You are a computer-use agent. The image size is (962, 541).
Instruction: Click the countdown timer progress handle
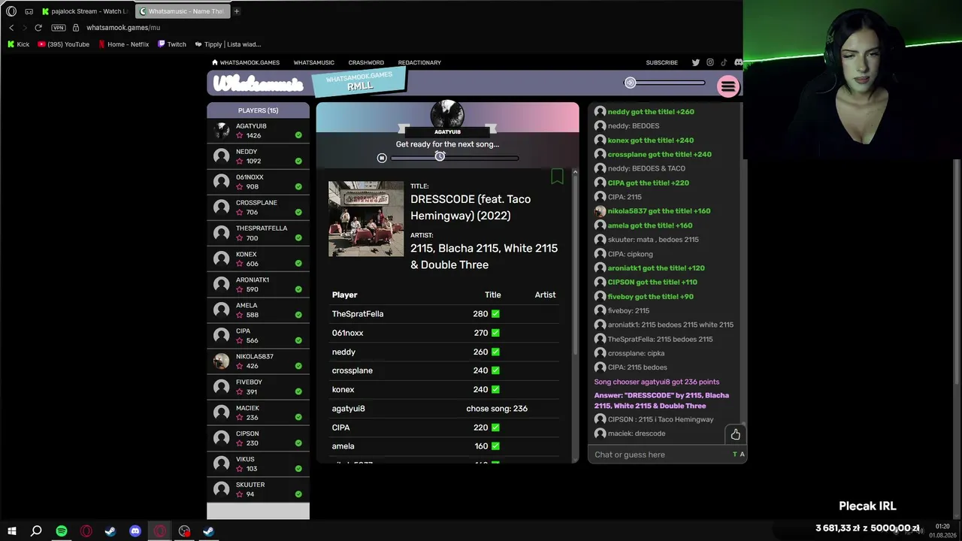tap(440, 156)
